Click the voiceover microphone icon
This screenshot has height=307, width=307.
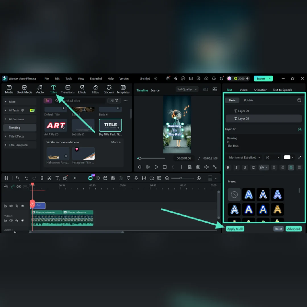pos(136,178)
